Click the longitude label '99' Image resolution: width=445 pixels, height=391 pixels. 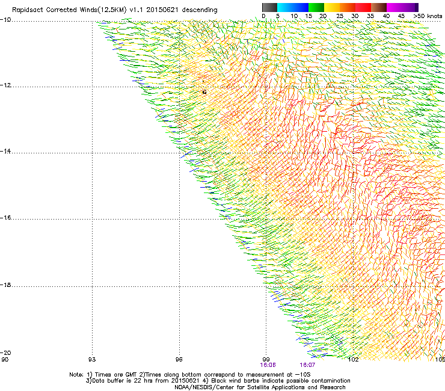coord(266,360)
